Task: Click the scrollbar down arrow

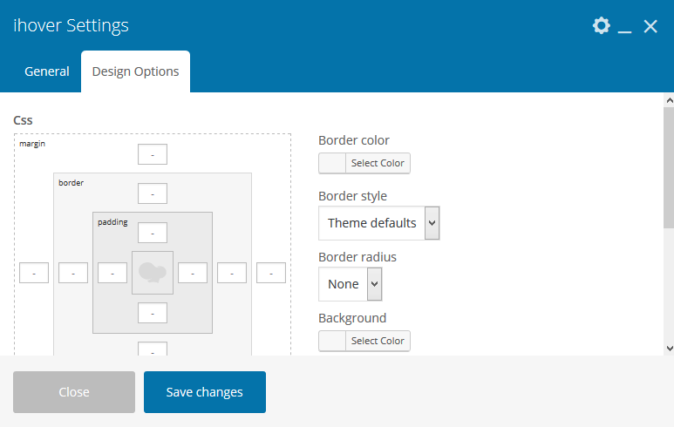Action: [668, 348]
